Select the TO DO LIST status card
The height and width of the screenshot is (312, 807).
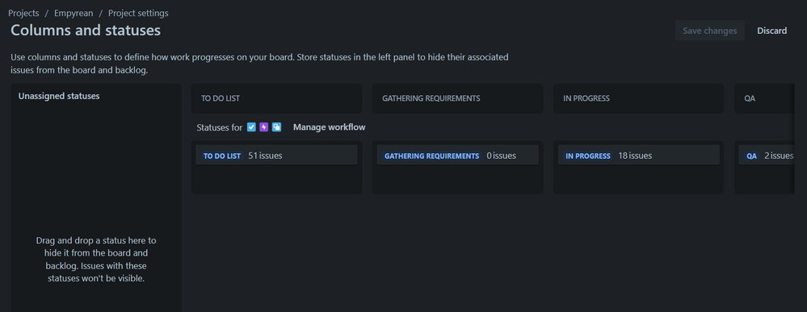click(276, 155)
